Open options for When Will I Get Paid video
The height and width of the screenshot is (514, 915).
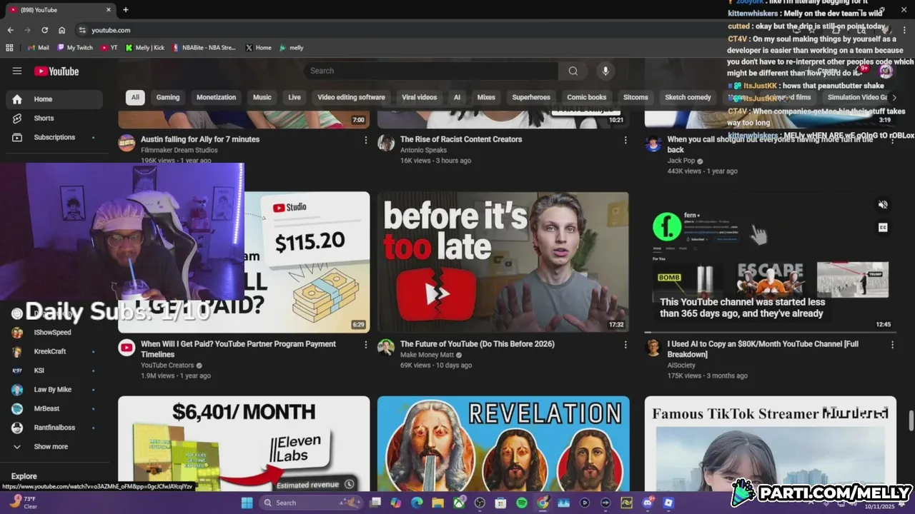(366, 345)
